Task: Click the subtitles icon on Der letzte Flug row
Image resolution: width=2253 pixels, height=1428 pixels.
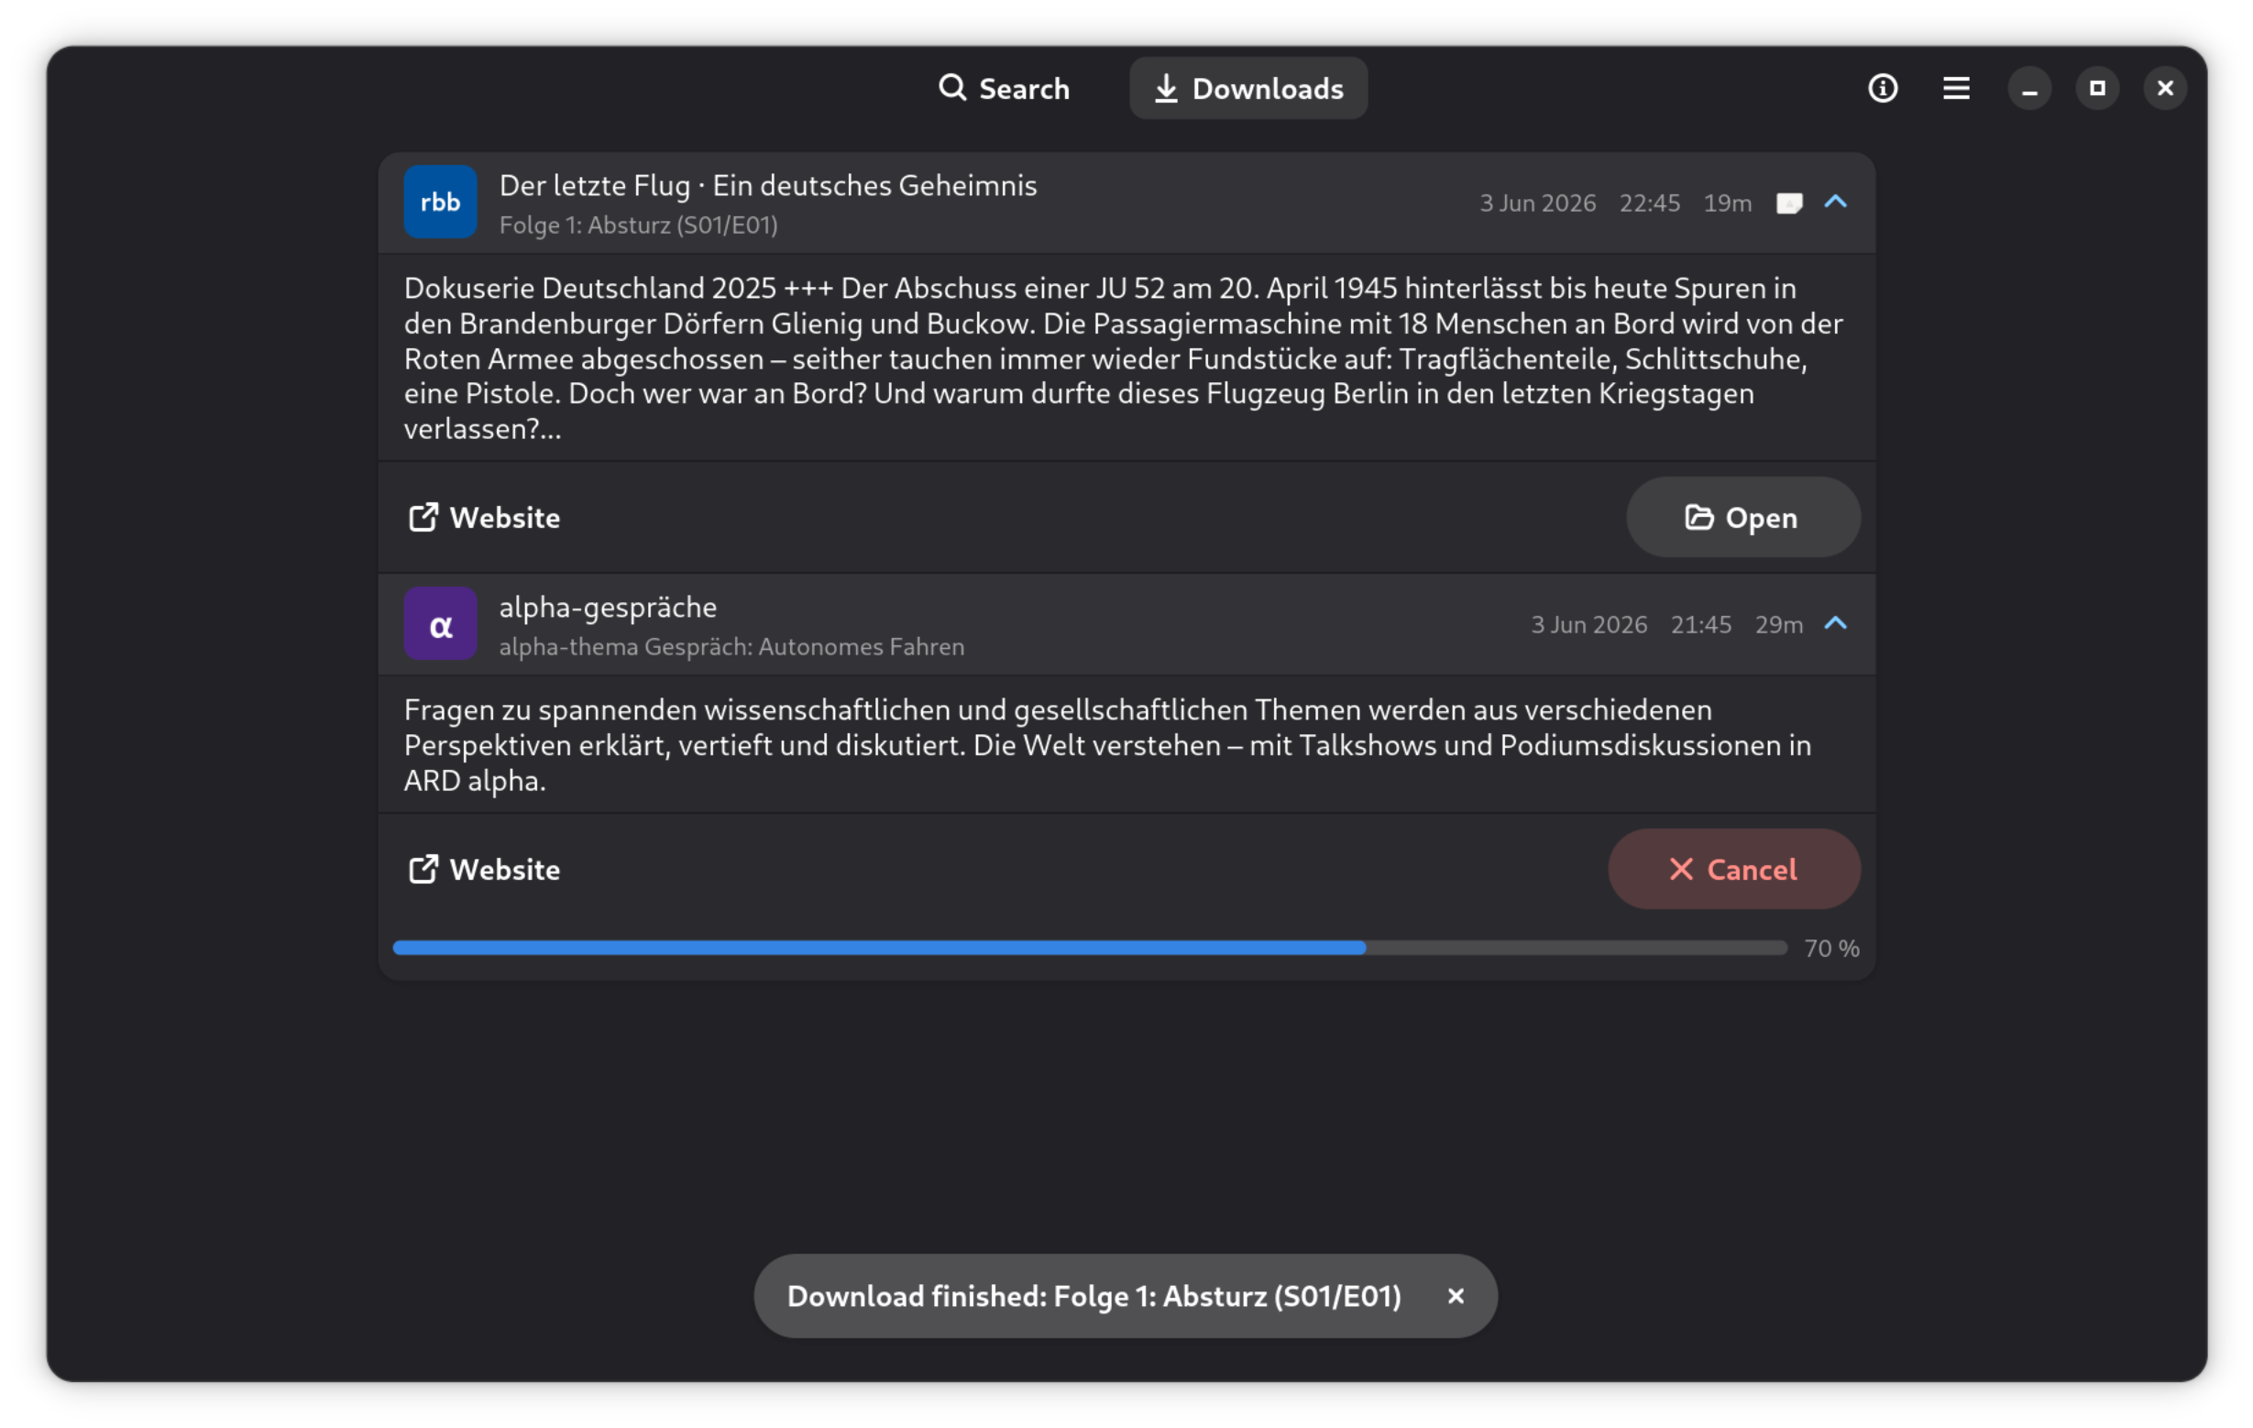Action: [1789, 203]
